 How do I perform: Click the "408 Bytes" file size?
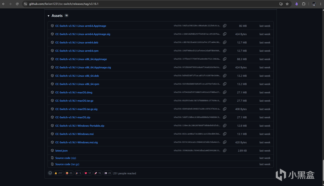[241, 109]
